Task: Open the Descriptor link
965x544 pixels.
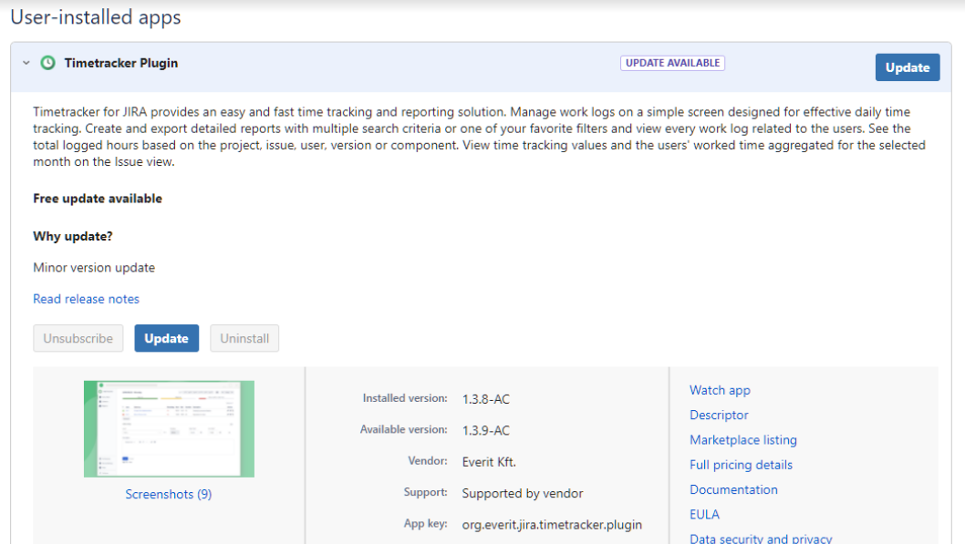Action: [719, 415]
